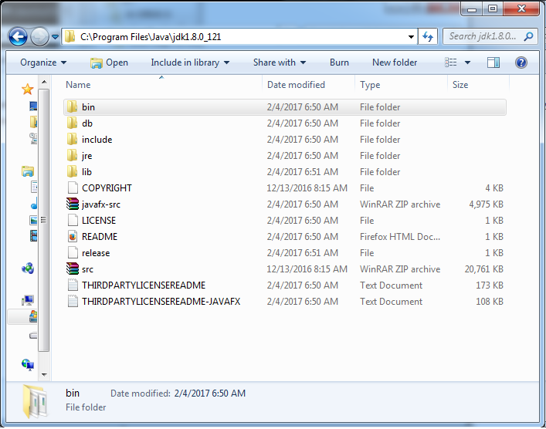Click the 'include' folder name

click(97, 139)
